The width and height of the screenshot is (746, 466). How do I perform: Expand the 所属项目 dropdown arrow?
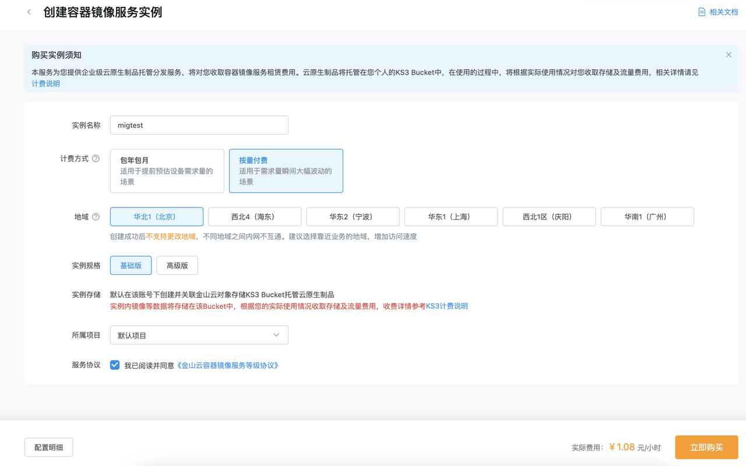(276, 335)
